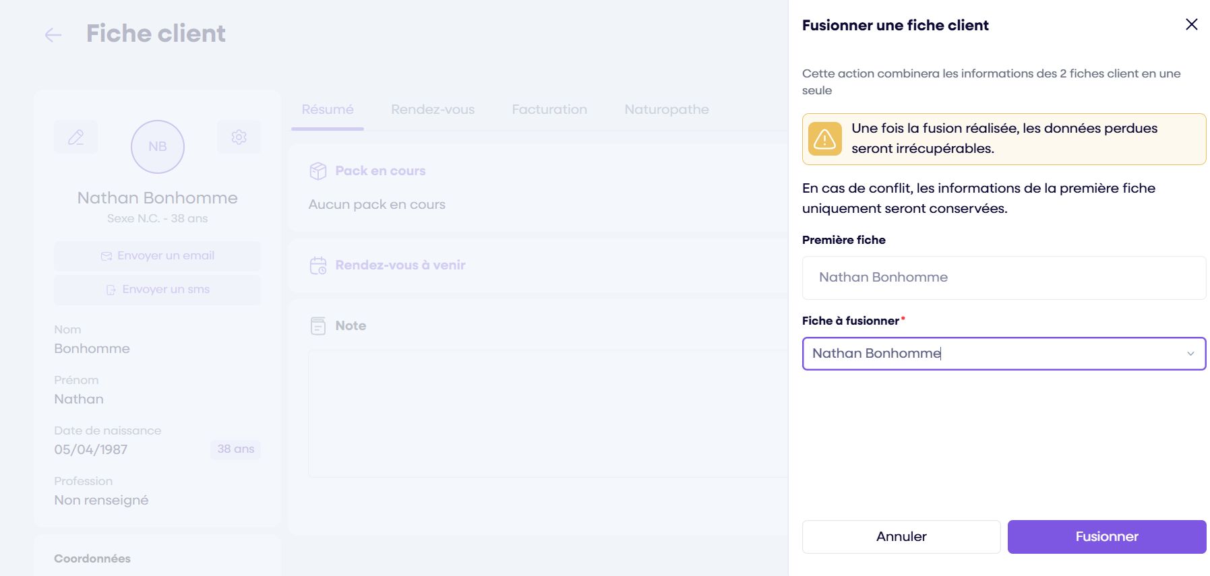The height and width of the screenshot is (576, 1210).
Task: Click the Fiche à fusionner combo box field
Action: pos(991,354)
